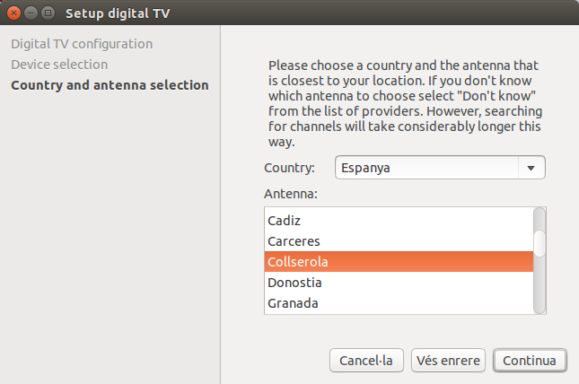Go to Digital TV configuration step

82,43
